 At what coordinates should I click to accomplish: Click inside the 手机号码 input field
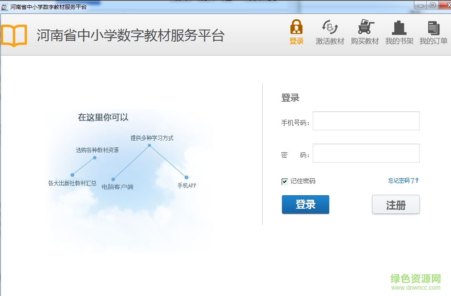(x=366, y=121)
